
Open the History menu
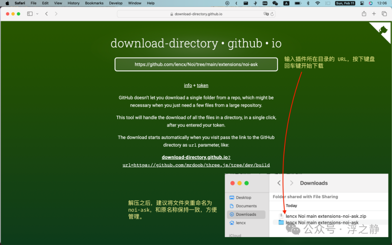(73, 3)
